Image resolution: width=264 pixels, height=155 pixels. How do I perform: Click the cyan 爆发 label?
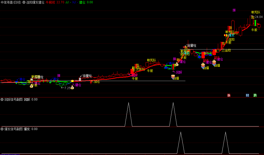[x=231, y=35]
